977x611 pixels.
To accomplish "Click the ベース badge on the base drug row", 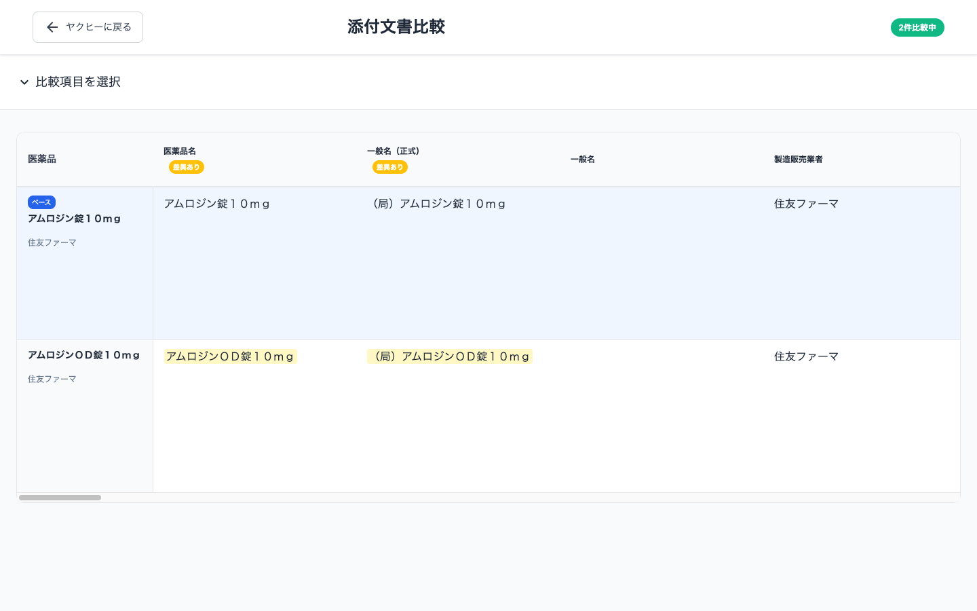I will pos(41,202).
